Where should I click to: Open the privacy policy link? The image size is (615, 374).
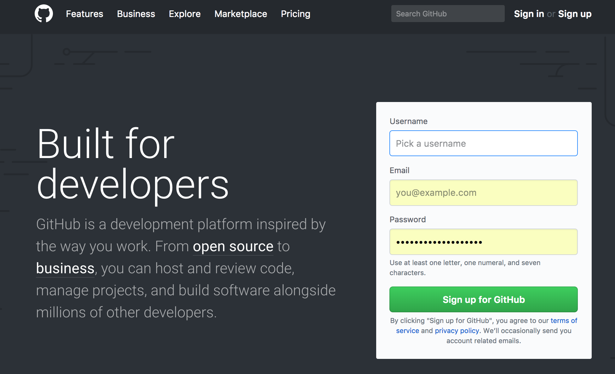point(457,331)
